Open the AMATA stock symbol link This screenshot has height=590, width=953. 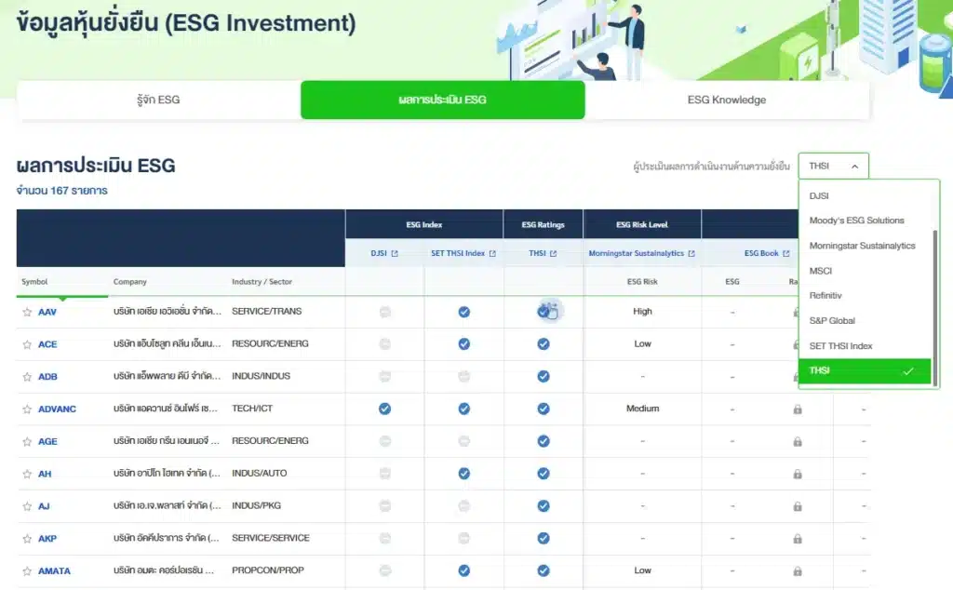coord(55,570)
